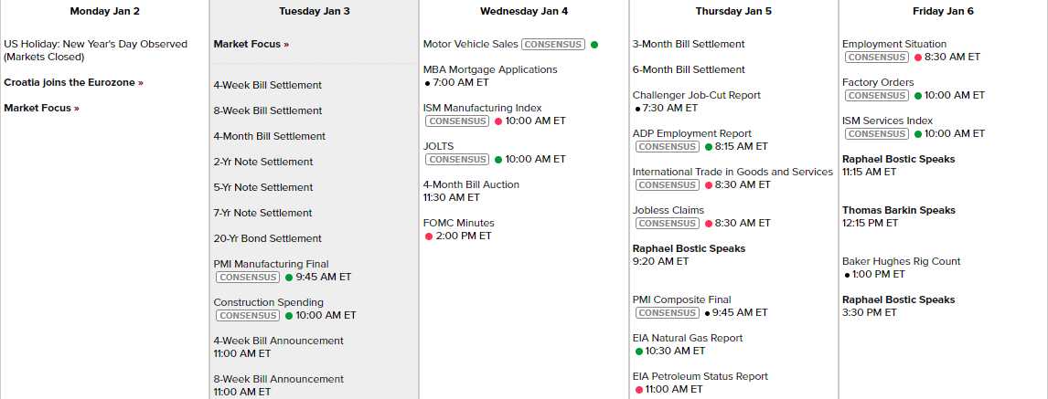
Task: Click the green dot beside Motor Vehicle Sales
Action: click(x=594, y=44)
